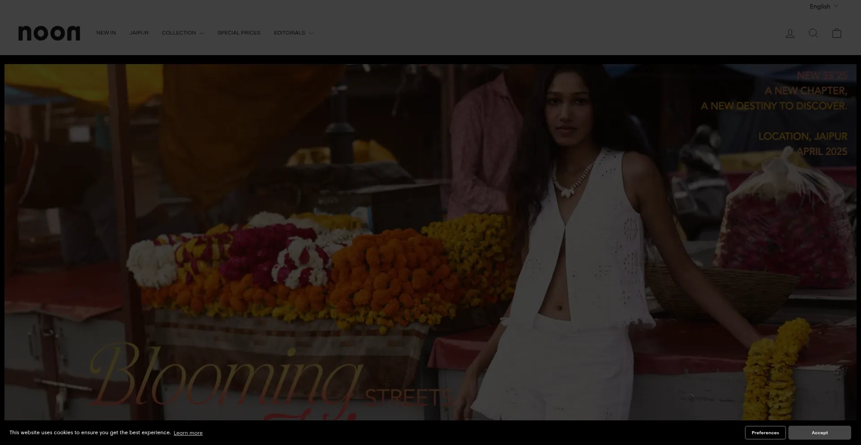Click the chevron beside COLLECTION
861x445 pixels.
pos(202,34)
